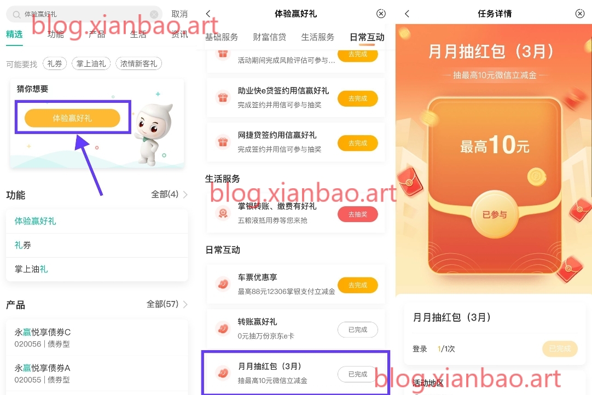Image resolution: width=592 pixels, height=395 pixels.
Task: Tap the icon beside 车票优惠享
Action: (223, 284)
